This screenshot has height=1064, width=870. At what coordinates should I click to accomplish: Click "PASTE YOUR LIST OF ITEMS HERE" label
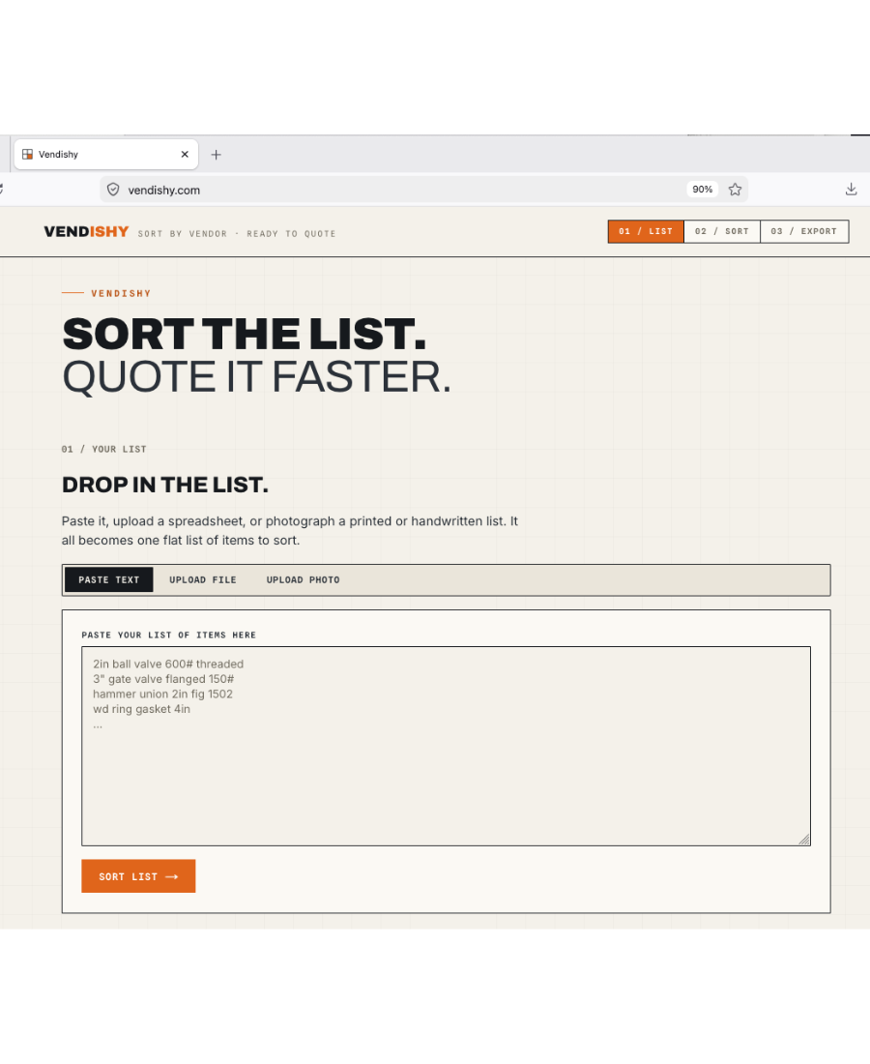169,635
